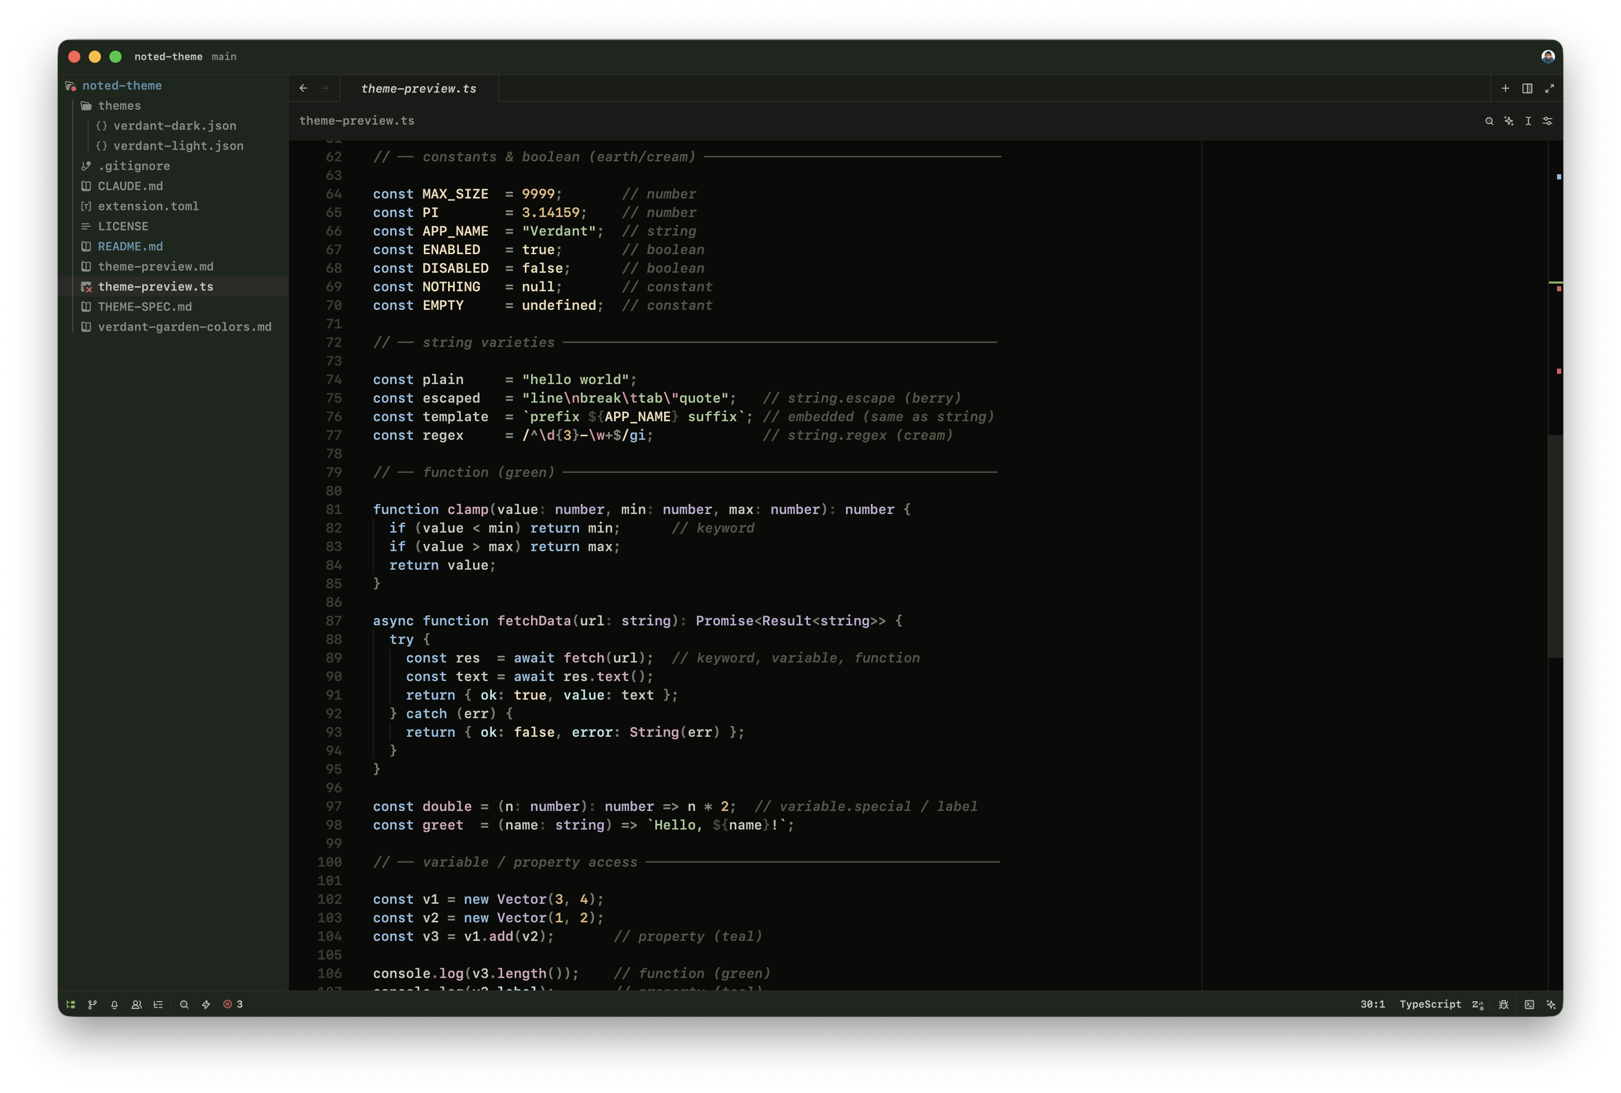Open the git panel from status bar
The image size is (1621, 1093).
[x=92, y=1004]
